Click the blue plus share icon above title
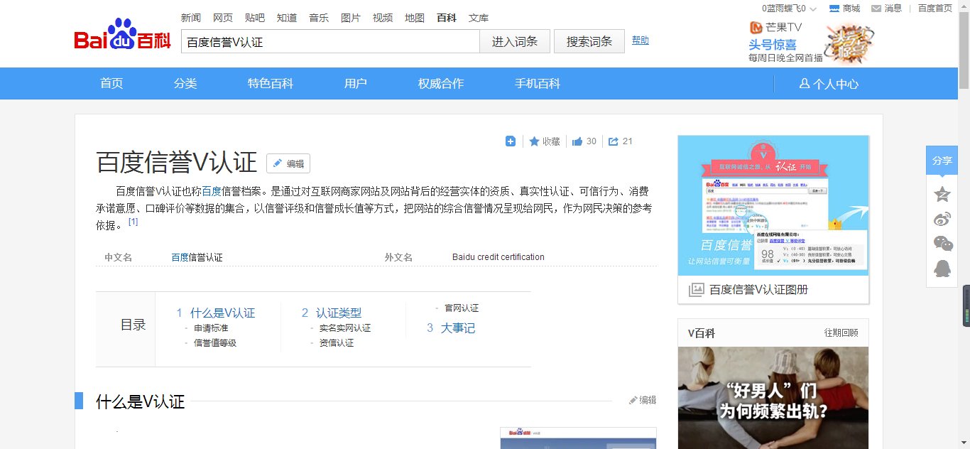The width and height of the screenshot is (970, 449). (x=510, y=141)
